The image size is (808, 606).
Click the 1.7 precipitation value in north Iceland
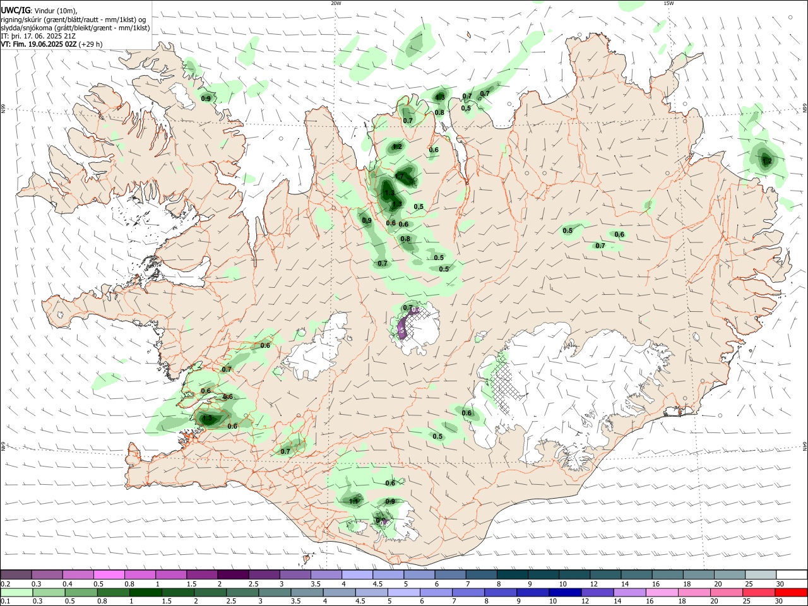(x=400, y=175)
